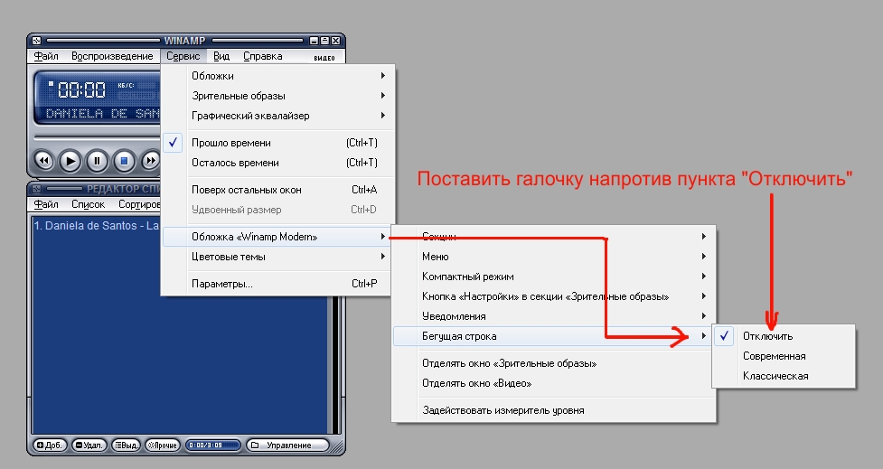This screenshot has height=469, width=883.
Task: Click the seek bar in the main Winamp window
Action: (97, 137)
